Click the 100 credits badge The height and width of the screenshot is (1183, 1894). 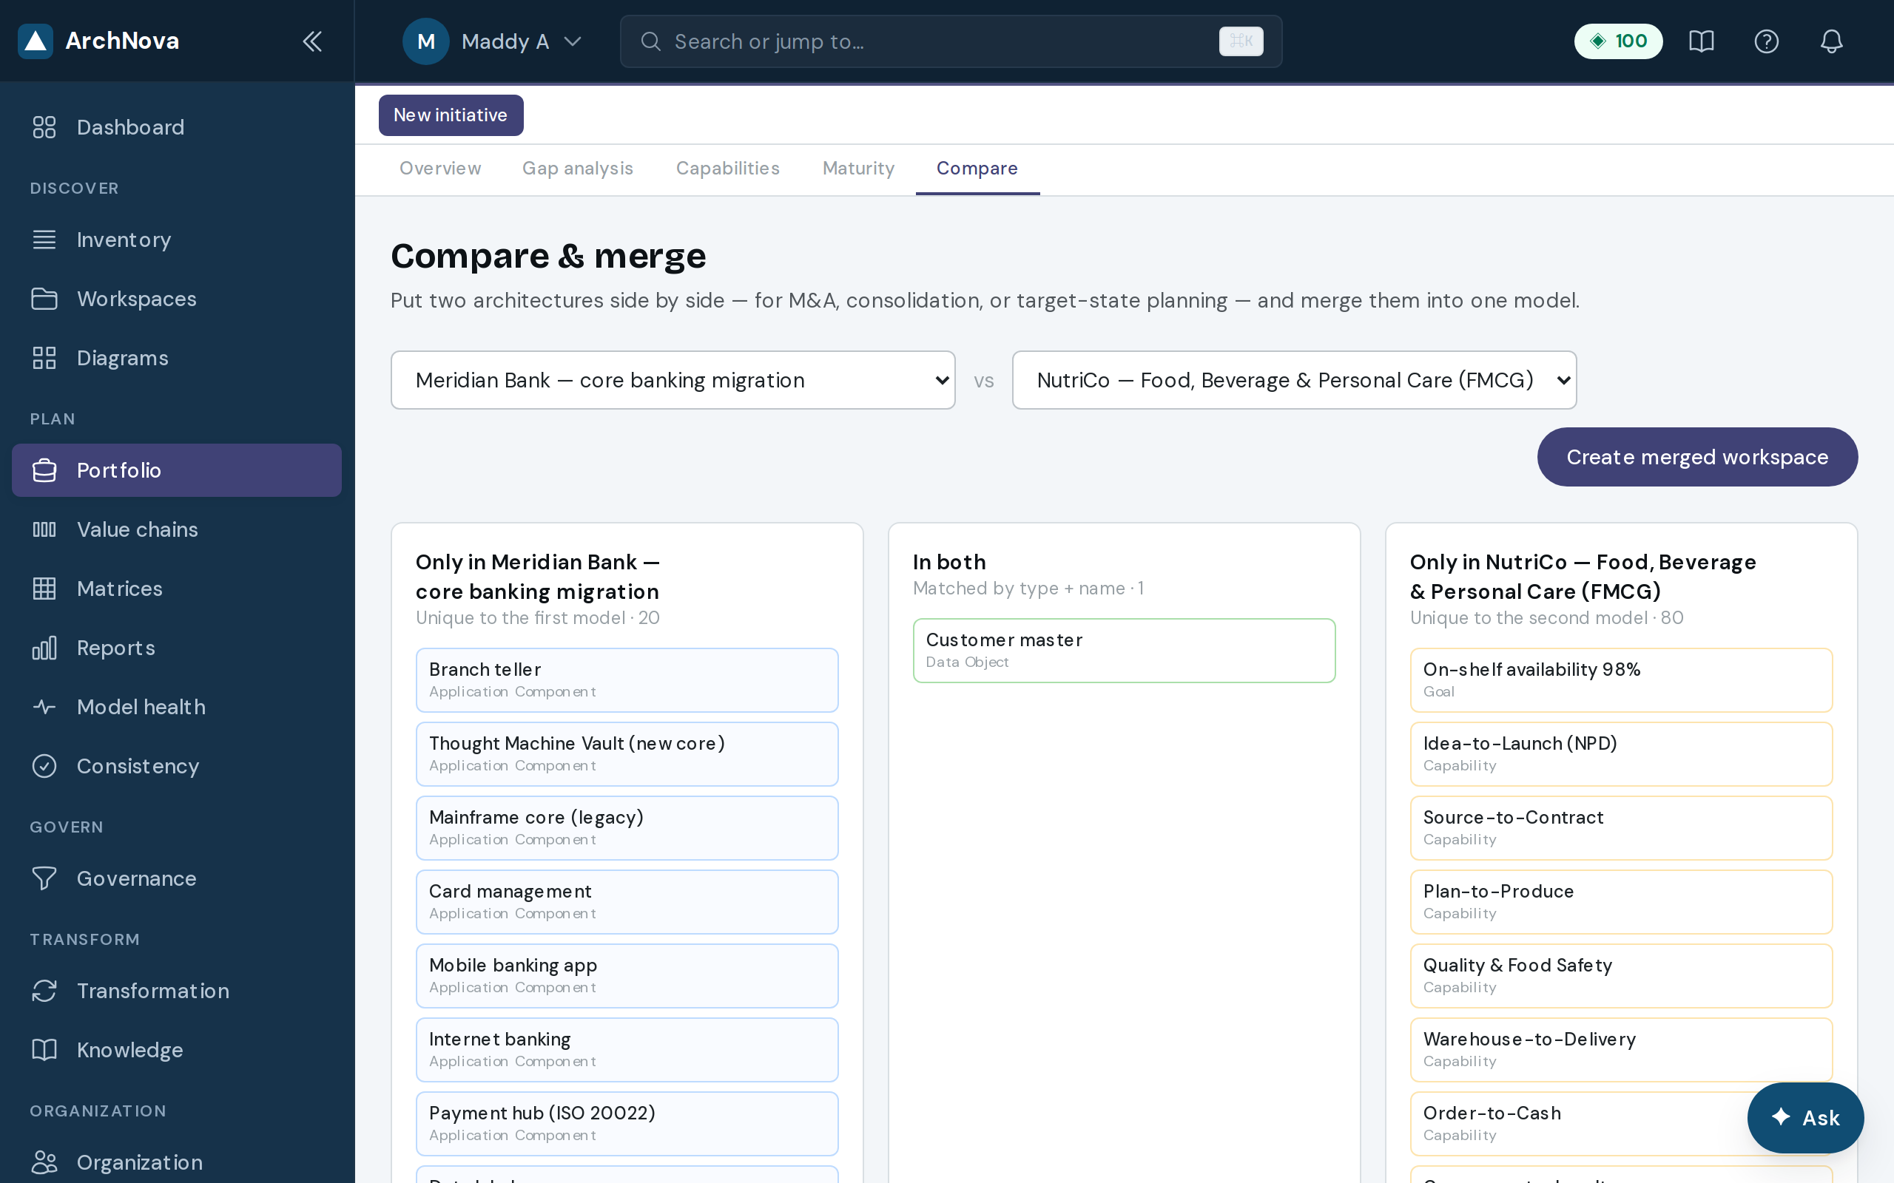(1618, 41)
